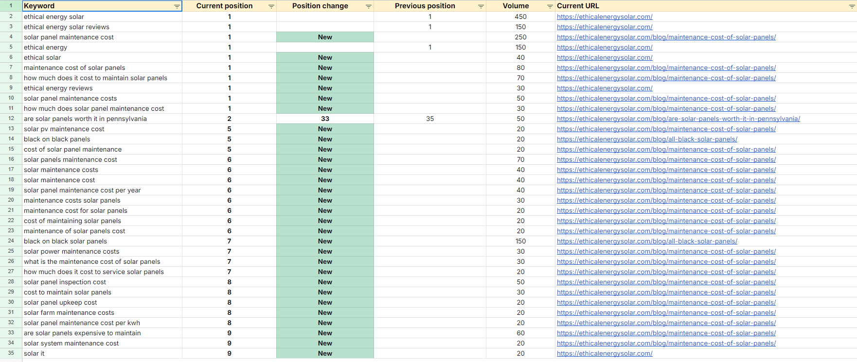The height and width of the screenshot is (362, 857).
Task: Select the 'solar panels maintenance cost' keyword cell
Action: pyautogui.click(x=102, y=159)
